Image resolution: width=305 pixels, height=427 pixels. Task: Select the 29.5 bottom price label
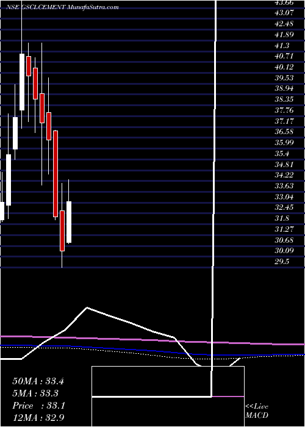[x=282, y=262]
